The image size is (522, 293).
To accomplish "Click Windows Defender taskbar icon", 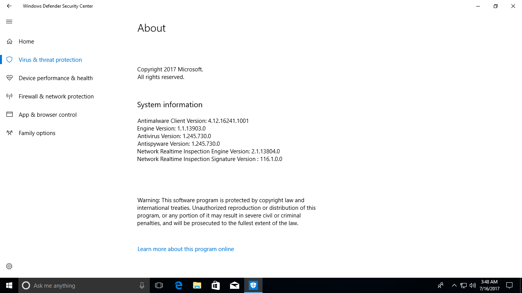I will coord(253,285).
